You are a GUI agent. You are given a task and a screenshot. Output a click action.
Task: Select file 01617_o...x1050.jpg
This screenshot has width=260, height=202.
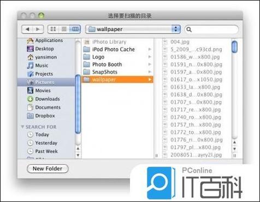[x=196, y=80]
